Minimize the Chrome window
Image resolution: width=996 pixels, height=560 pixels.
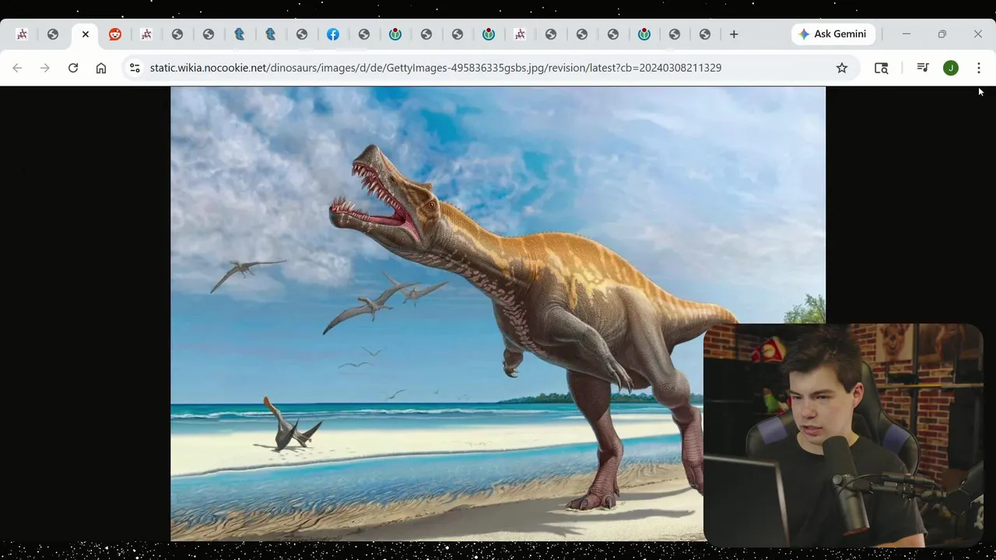pyautogui.click(x=907, y=34)
